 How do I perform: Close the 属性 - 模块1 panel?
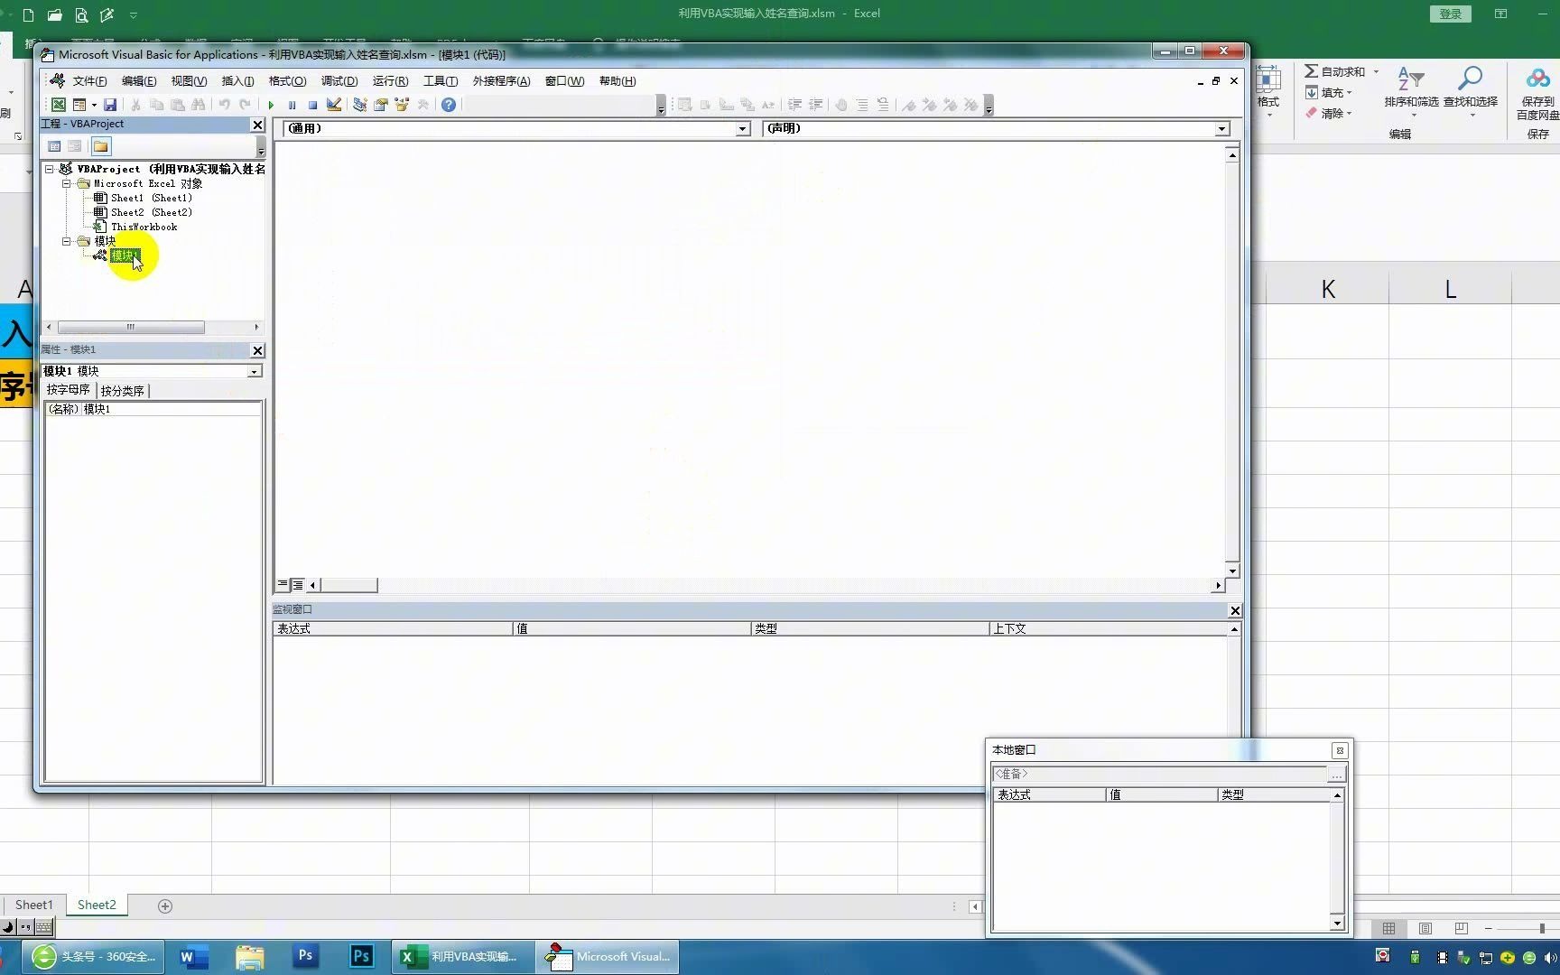click(257, 350)
